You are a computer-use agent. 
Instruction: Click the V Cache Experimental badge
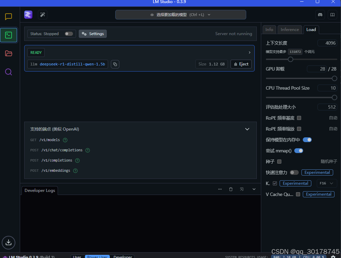coord(318,194)
